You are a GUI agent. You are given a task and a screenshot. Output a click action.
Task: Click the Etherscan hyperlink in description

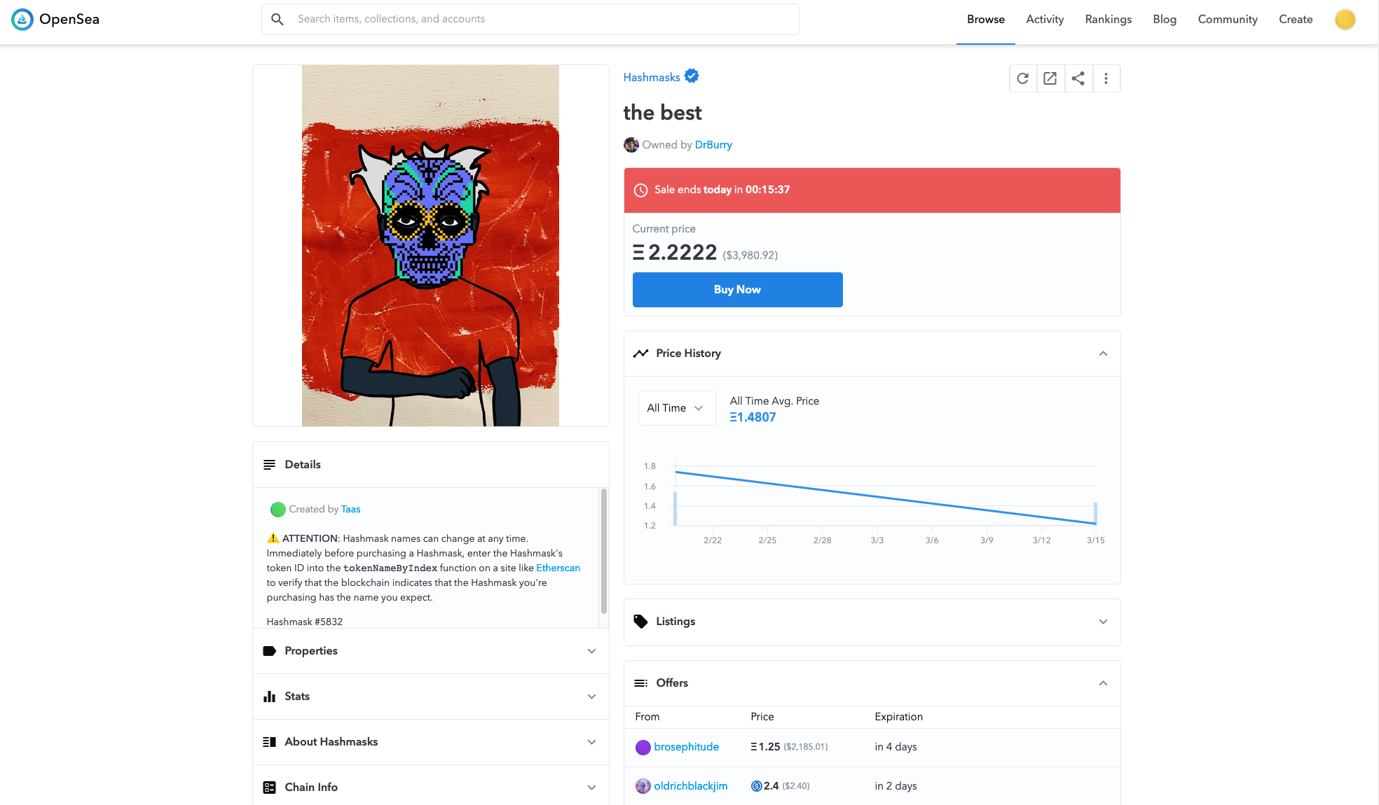(x=558, y=567)
